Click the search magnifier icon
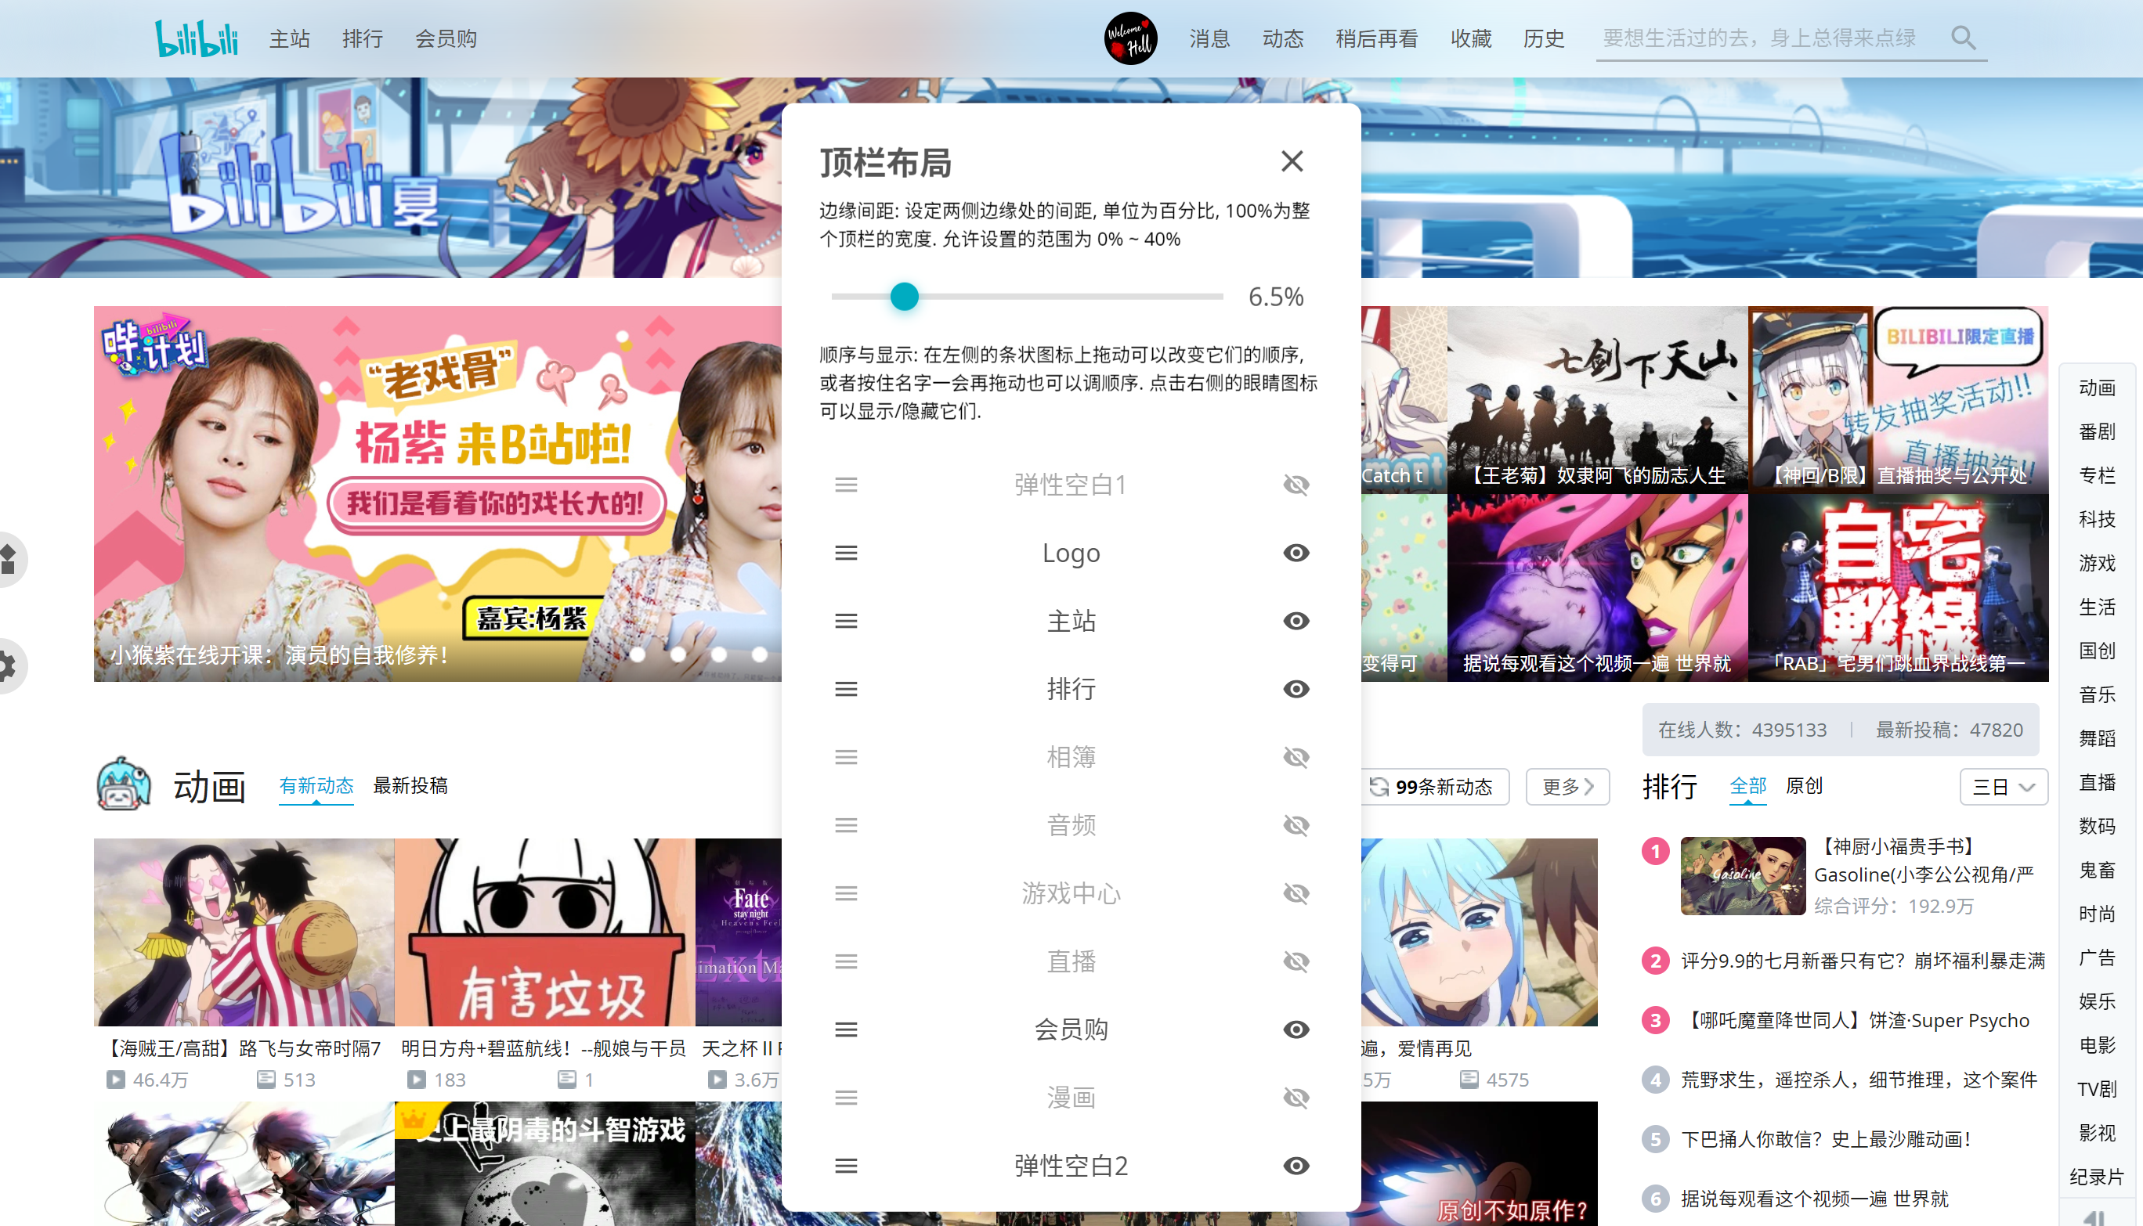Screen dimensions: 2143x1226 (x=1963, y=38)
